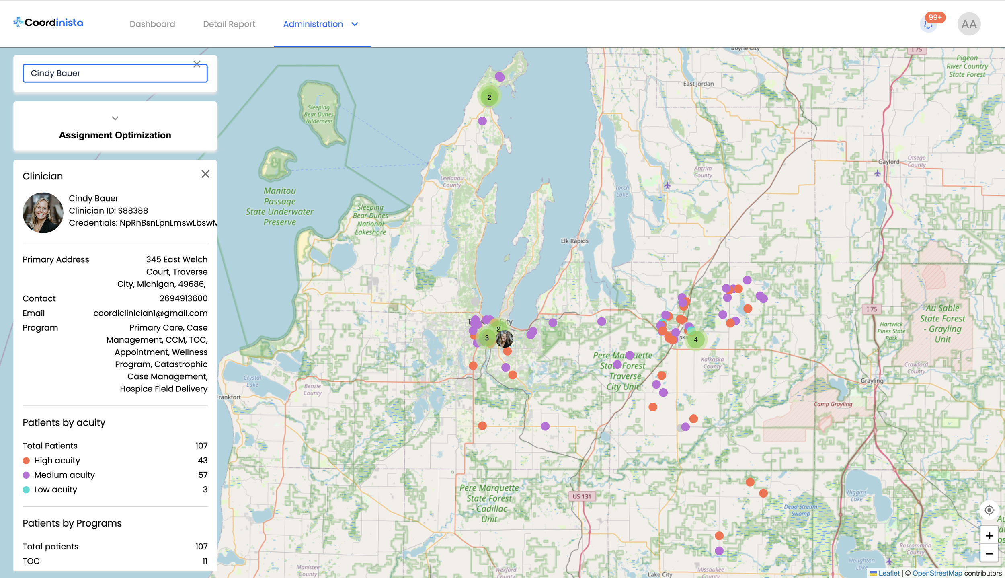The height and width of the screenshot is (578, 1005).
Task: Click the Coordinista logo
Action: pos(48,23)
